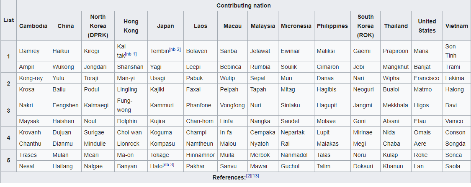Click the Damrey cell
Image resolution: width=471 pixels, height=187 pixels.
[33, 51]
